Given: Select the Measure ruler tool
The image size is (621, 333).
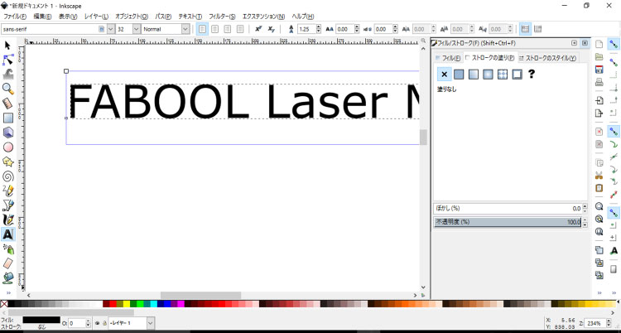Looking at the screenshot, I should 7,104.
